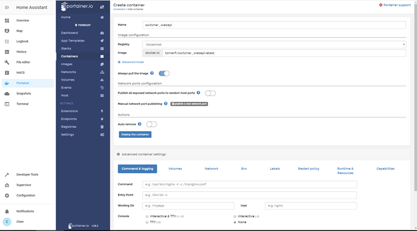
Task: Click the Stacks grid icon
Action: 102,49
